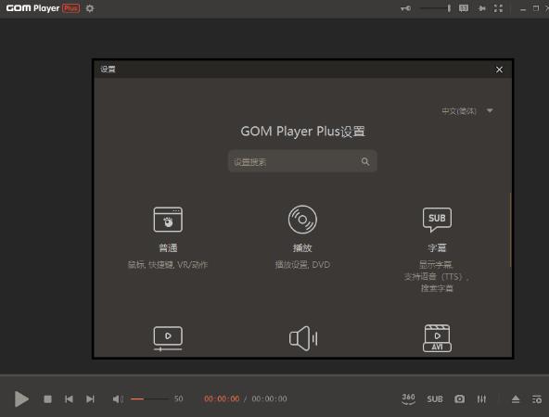Stop playback with the Stop button
The width and height of the screenshot is (549, 417).
(x=47, y=398)
